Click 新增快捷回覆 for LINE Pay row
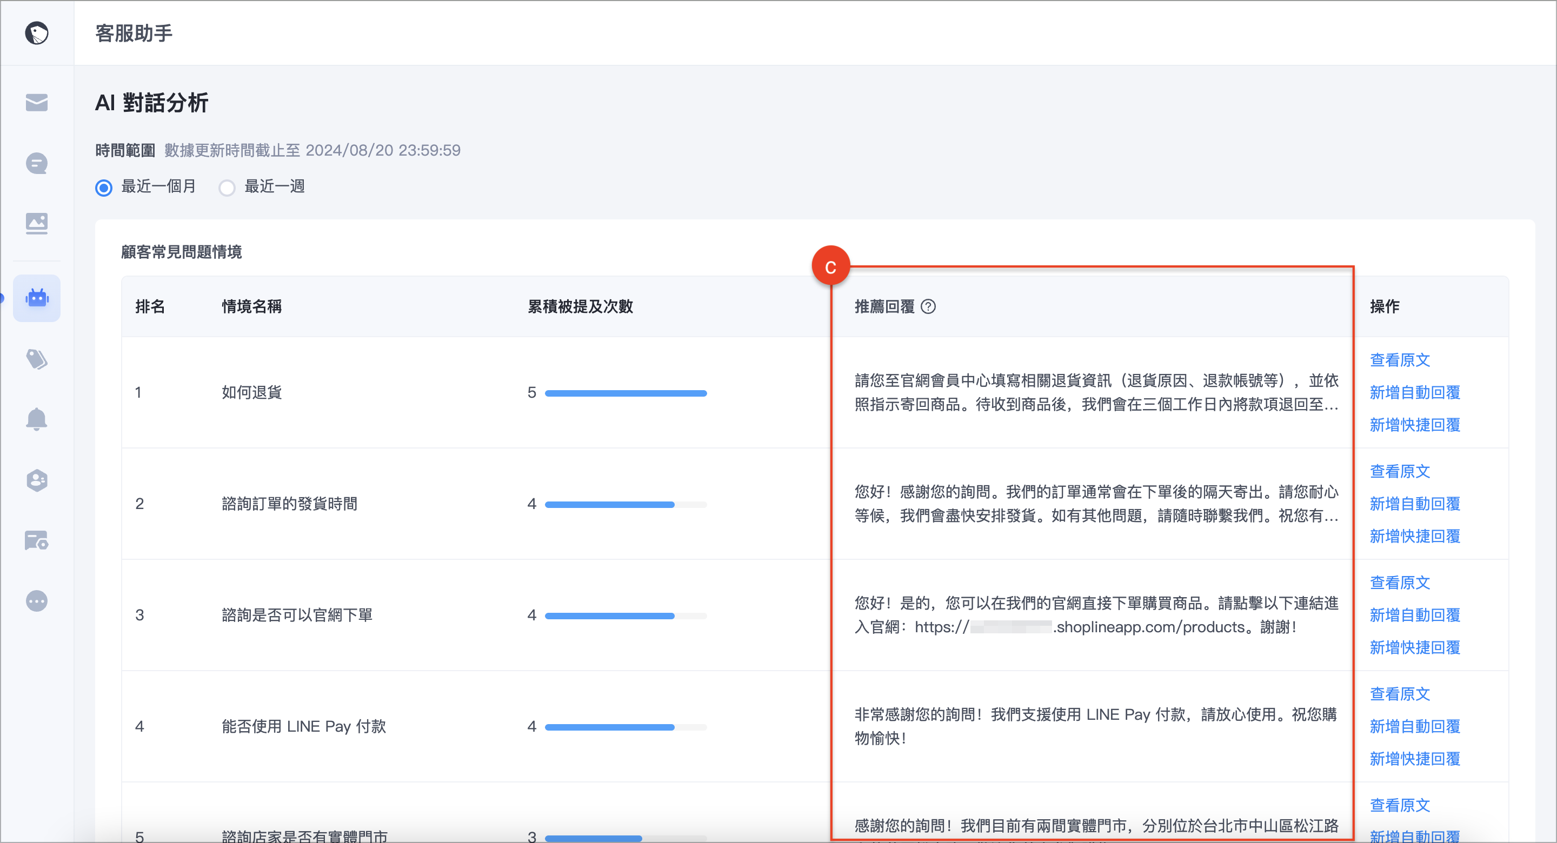Screen dimensions: 1557x843 [1415, 759]
